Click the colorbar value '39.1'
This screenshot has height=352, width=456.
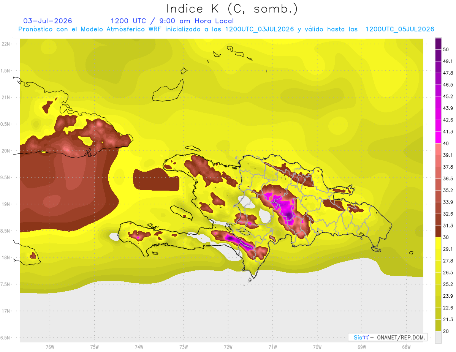pyautogui.click(x=448, y=155)
